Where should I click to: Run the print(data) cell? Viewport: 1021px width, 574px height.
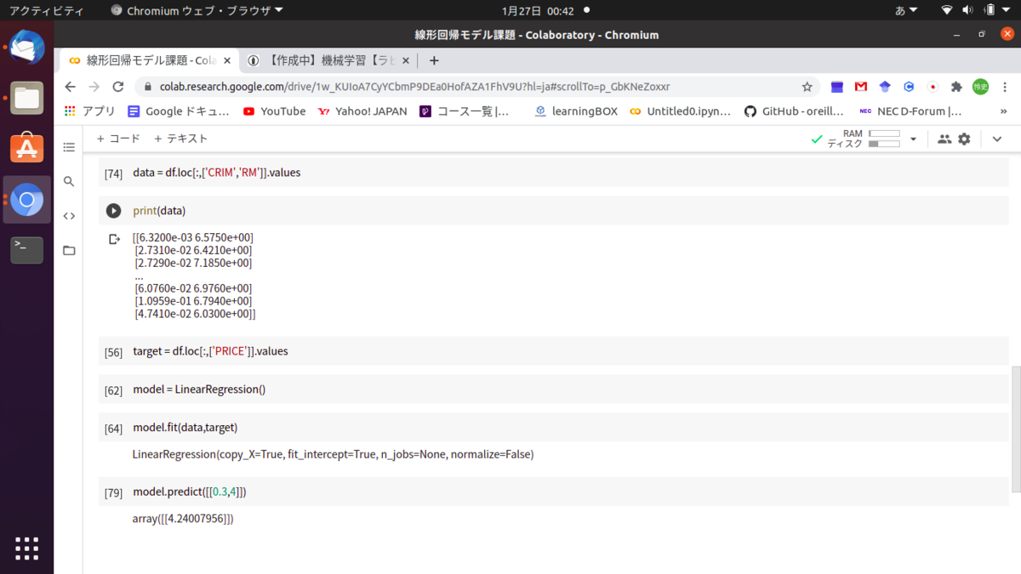(x=113, y=211)
